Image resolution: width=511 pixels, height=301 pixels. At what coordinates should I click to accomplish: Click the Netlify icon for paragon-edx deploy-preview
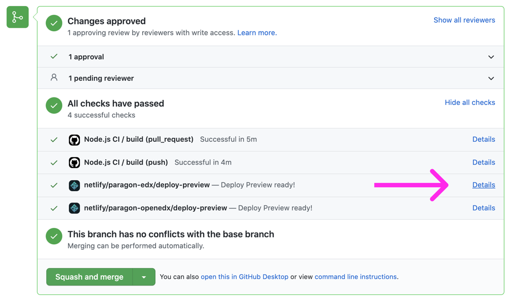[74, 185]
